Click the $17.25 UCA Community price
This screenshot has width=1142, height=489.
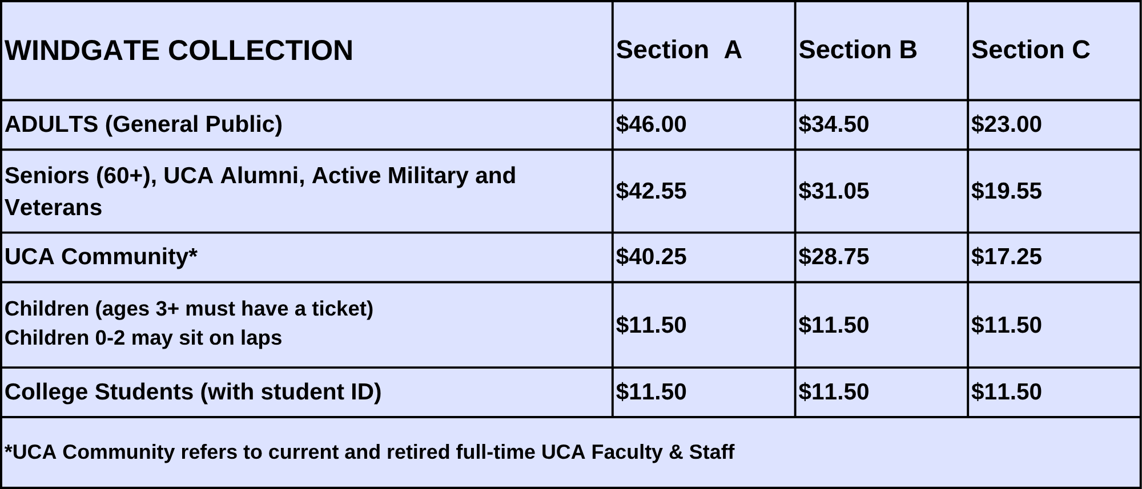pyautogui.click(x=1007, y=257)
